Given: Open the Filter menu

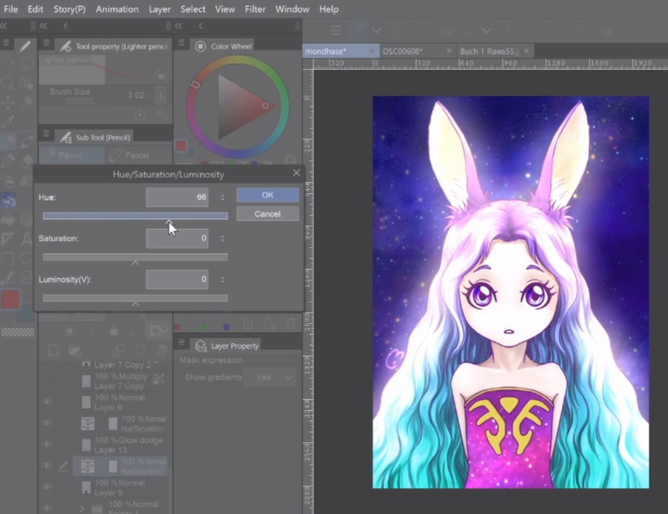Looking at the screenshot, I should pos(255,9).
